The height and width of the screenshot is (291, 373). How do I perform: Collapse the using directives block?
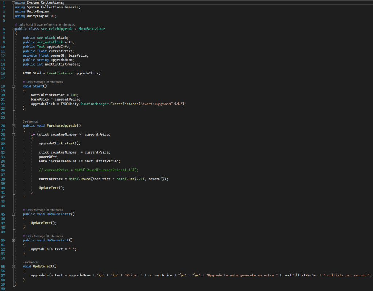coord(13,3)
